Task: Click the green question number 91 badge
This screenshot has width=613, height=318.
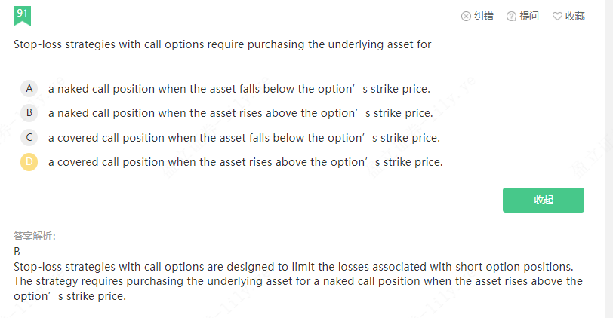Action: tap(23, 14)
